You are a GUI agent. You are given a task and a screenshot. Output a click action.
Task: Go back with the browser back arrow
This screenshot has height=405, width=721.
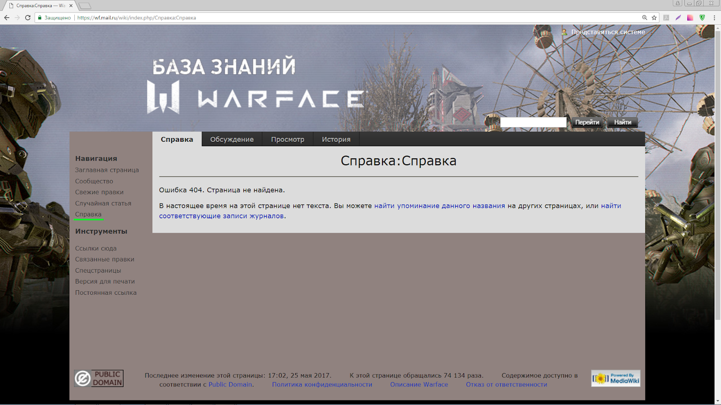pyautogui.click(x=7, y=18)
